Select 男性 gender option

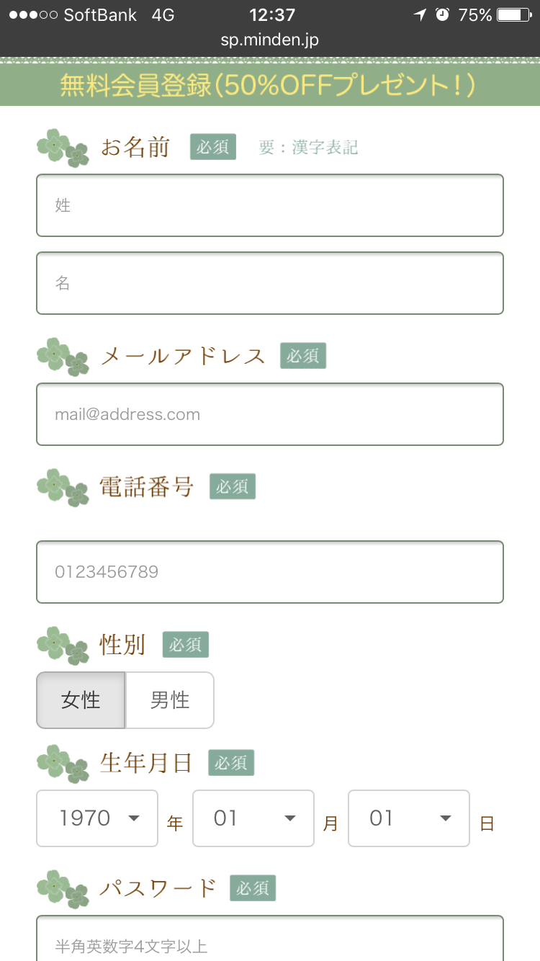pyautogui.click(x=170, y=700)
